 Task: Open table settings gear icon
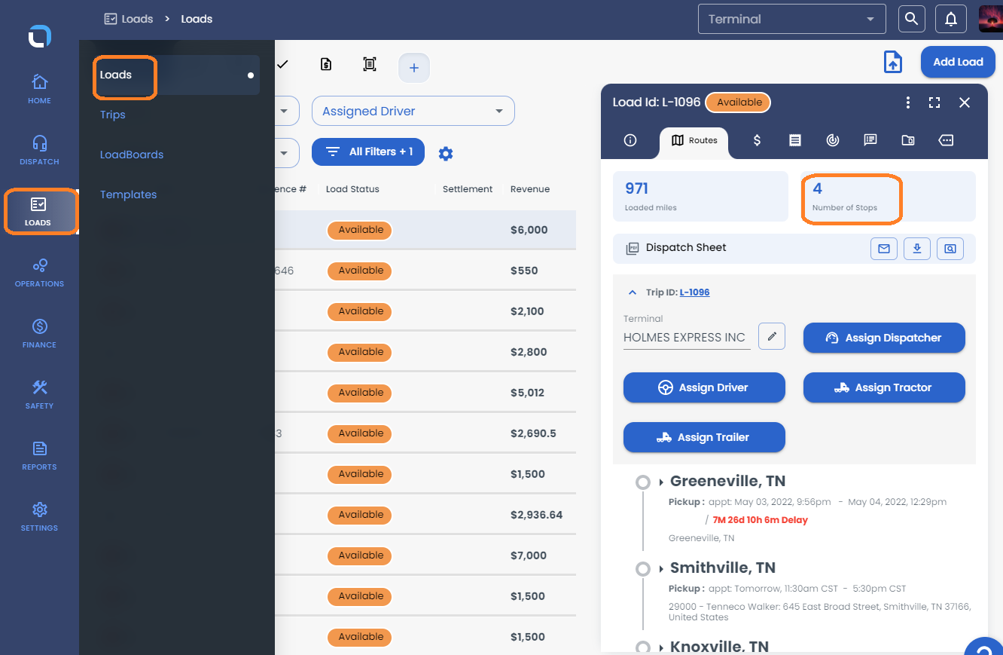tap(446, 154)
